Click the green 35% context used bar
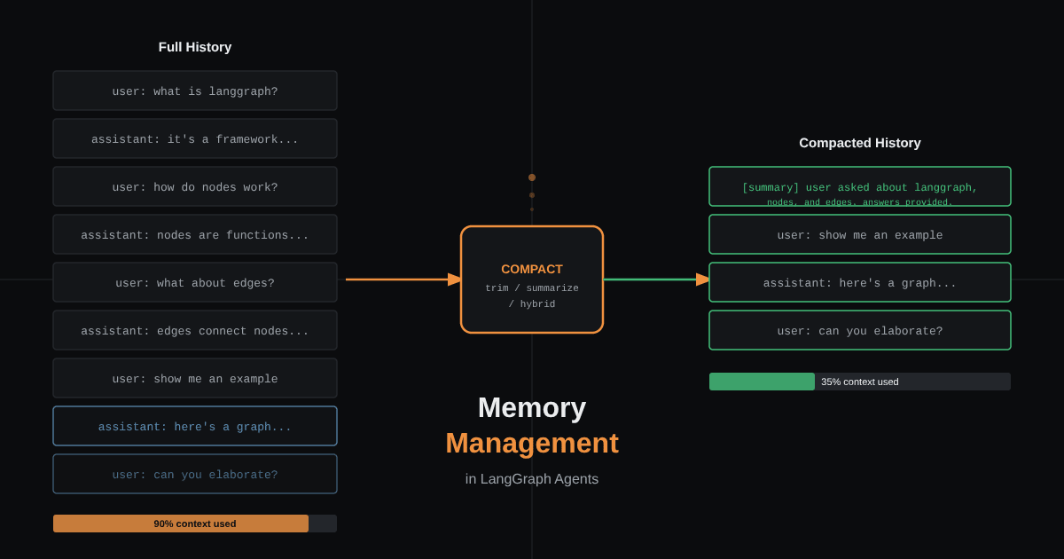Image resolution: width=1064 pixels, height=559 pixels. 762,382
